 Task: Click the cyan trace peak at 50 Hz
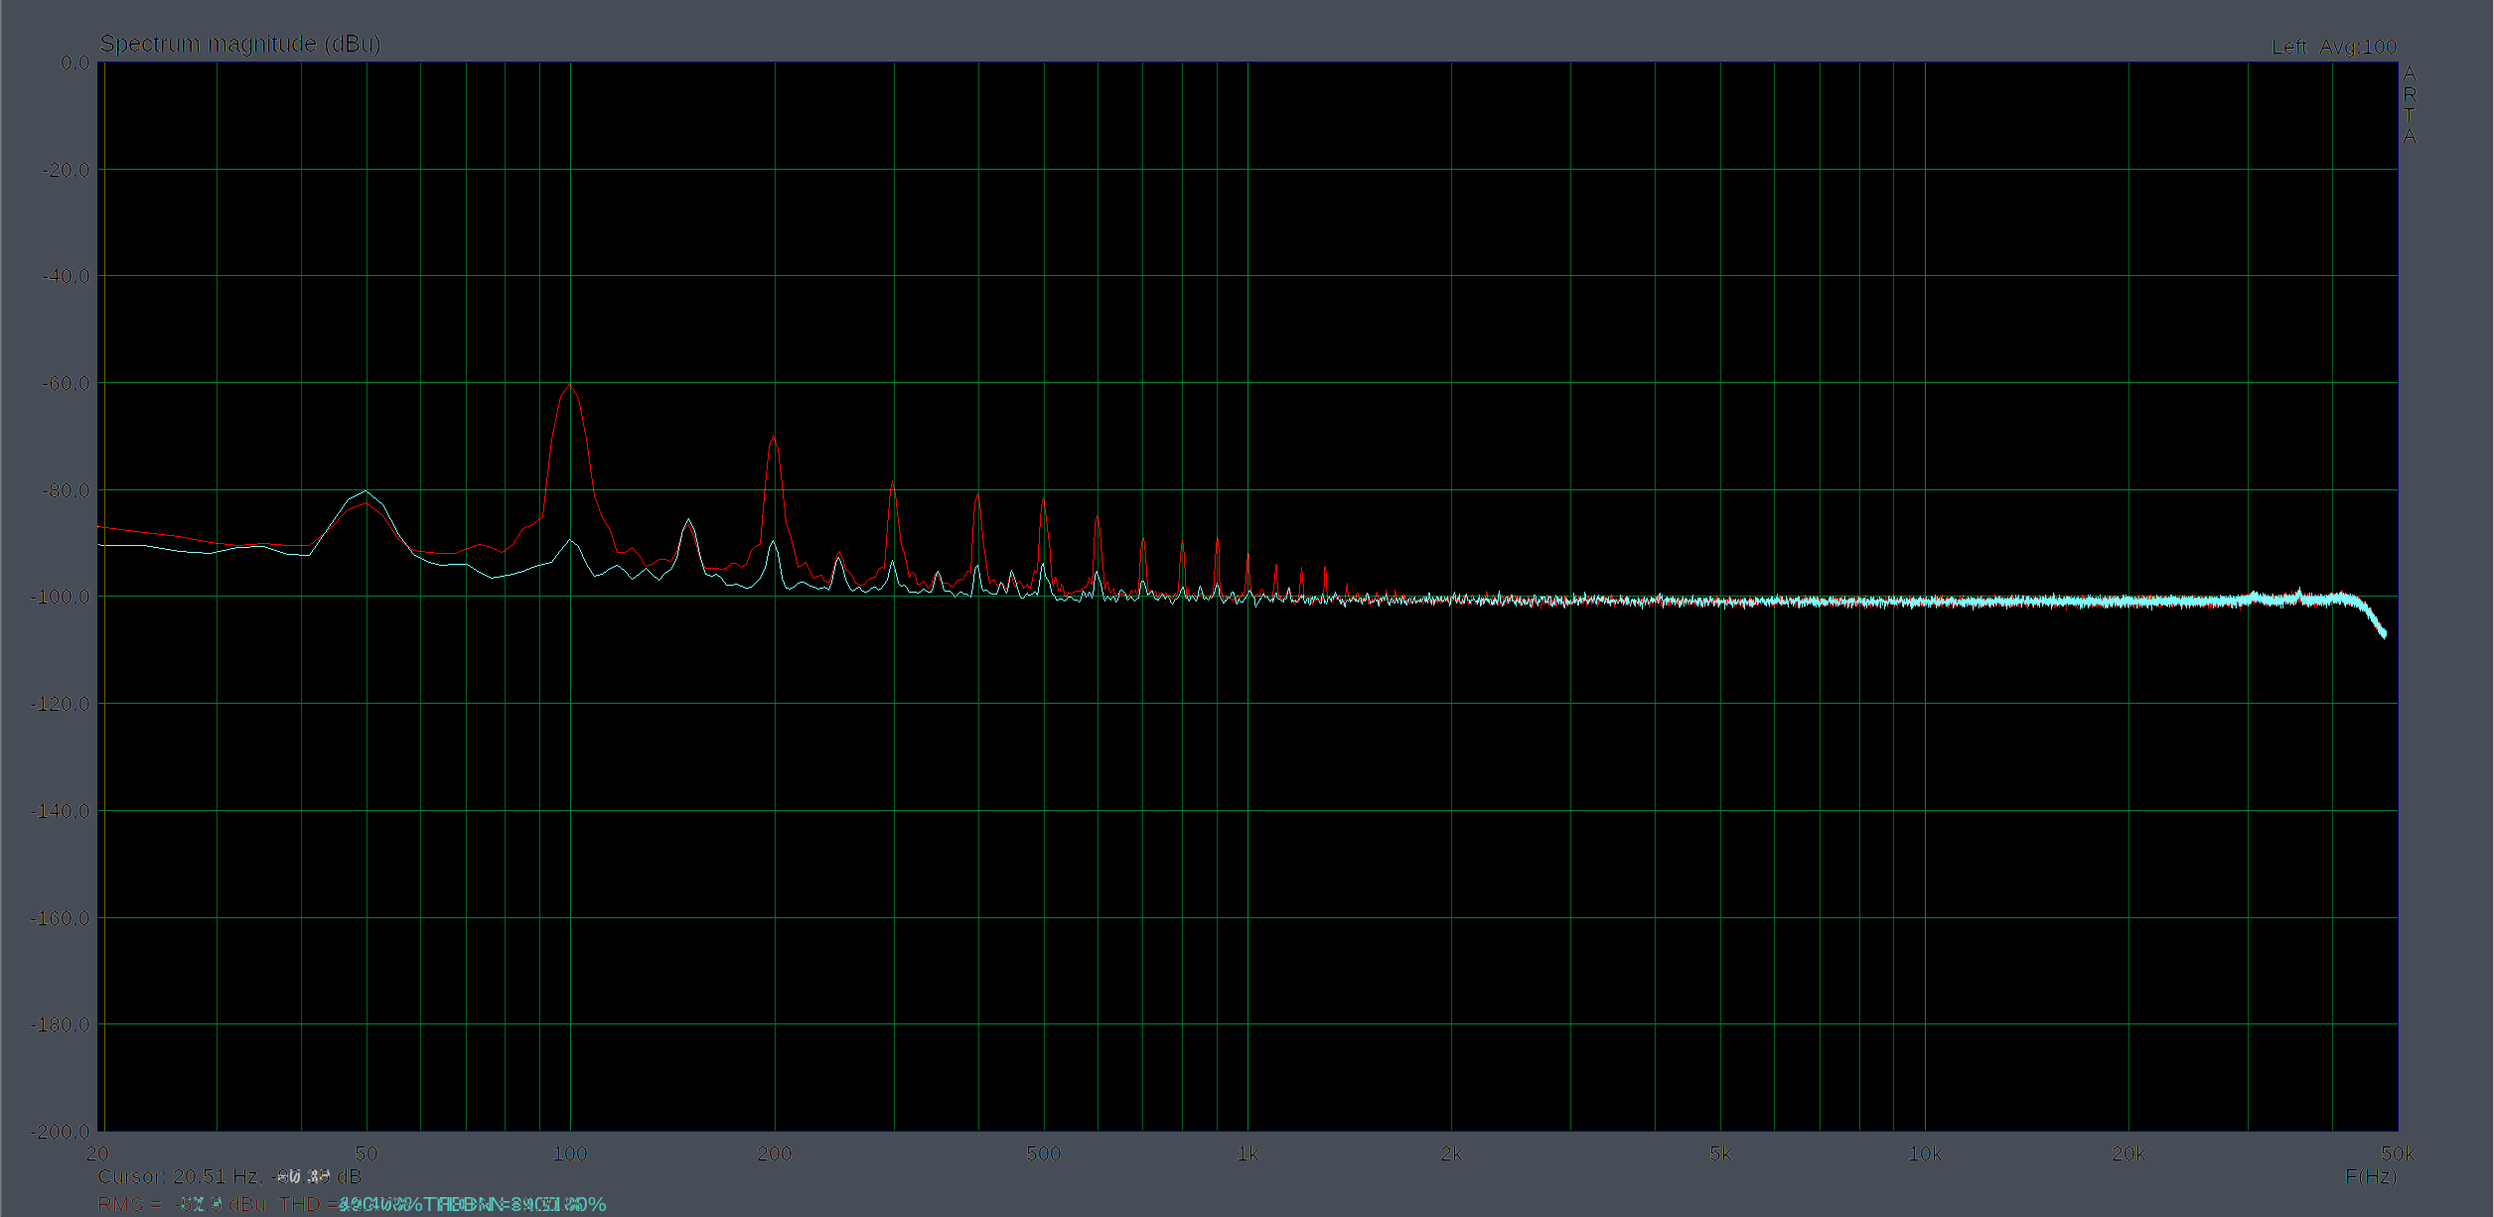tap(367, 491)
